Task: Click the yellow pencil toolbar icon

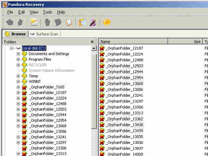Action: (34, 22)
